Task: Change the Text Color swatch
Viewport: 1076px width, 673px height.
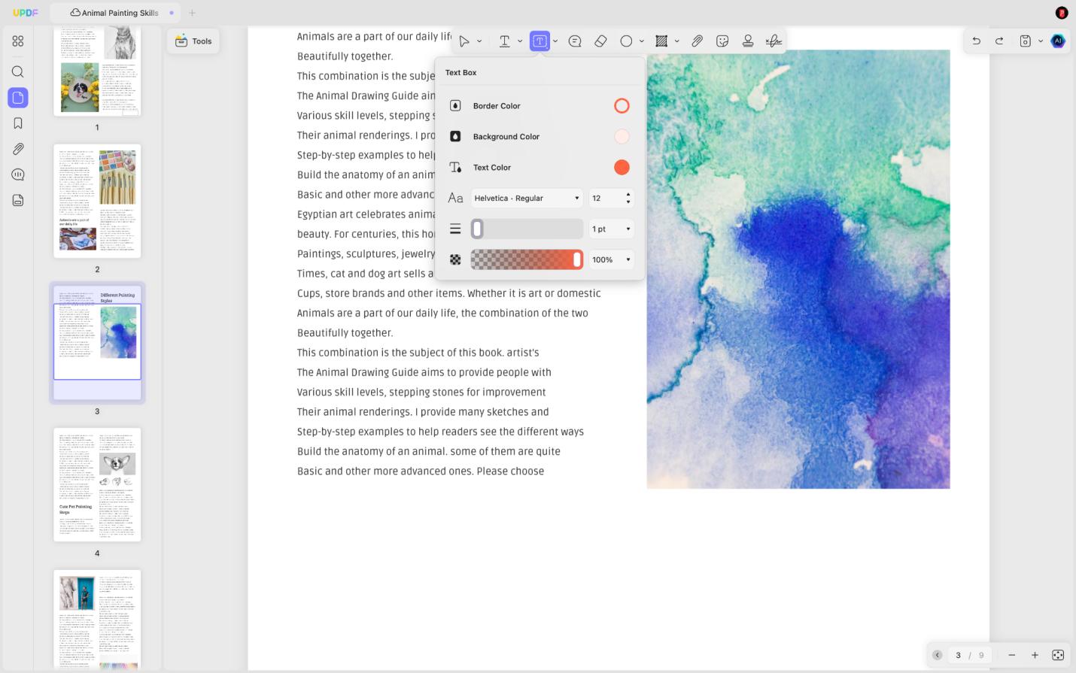Action: 622,168
